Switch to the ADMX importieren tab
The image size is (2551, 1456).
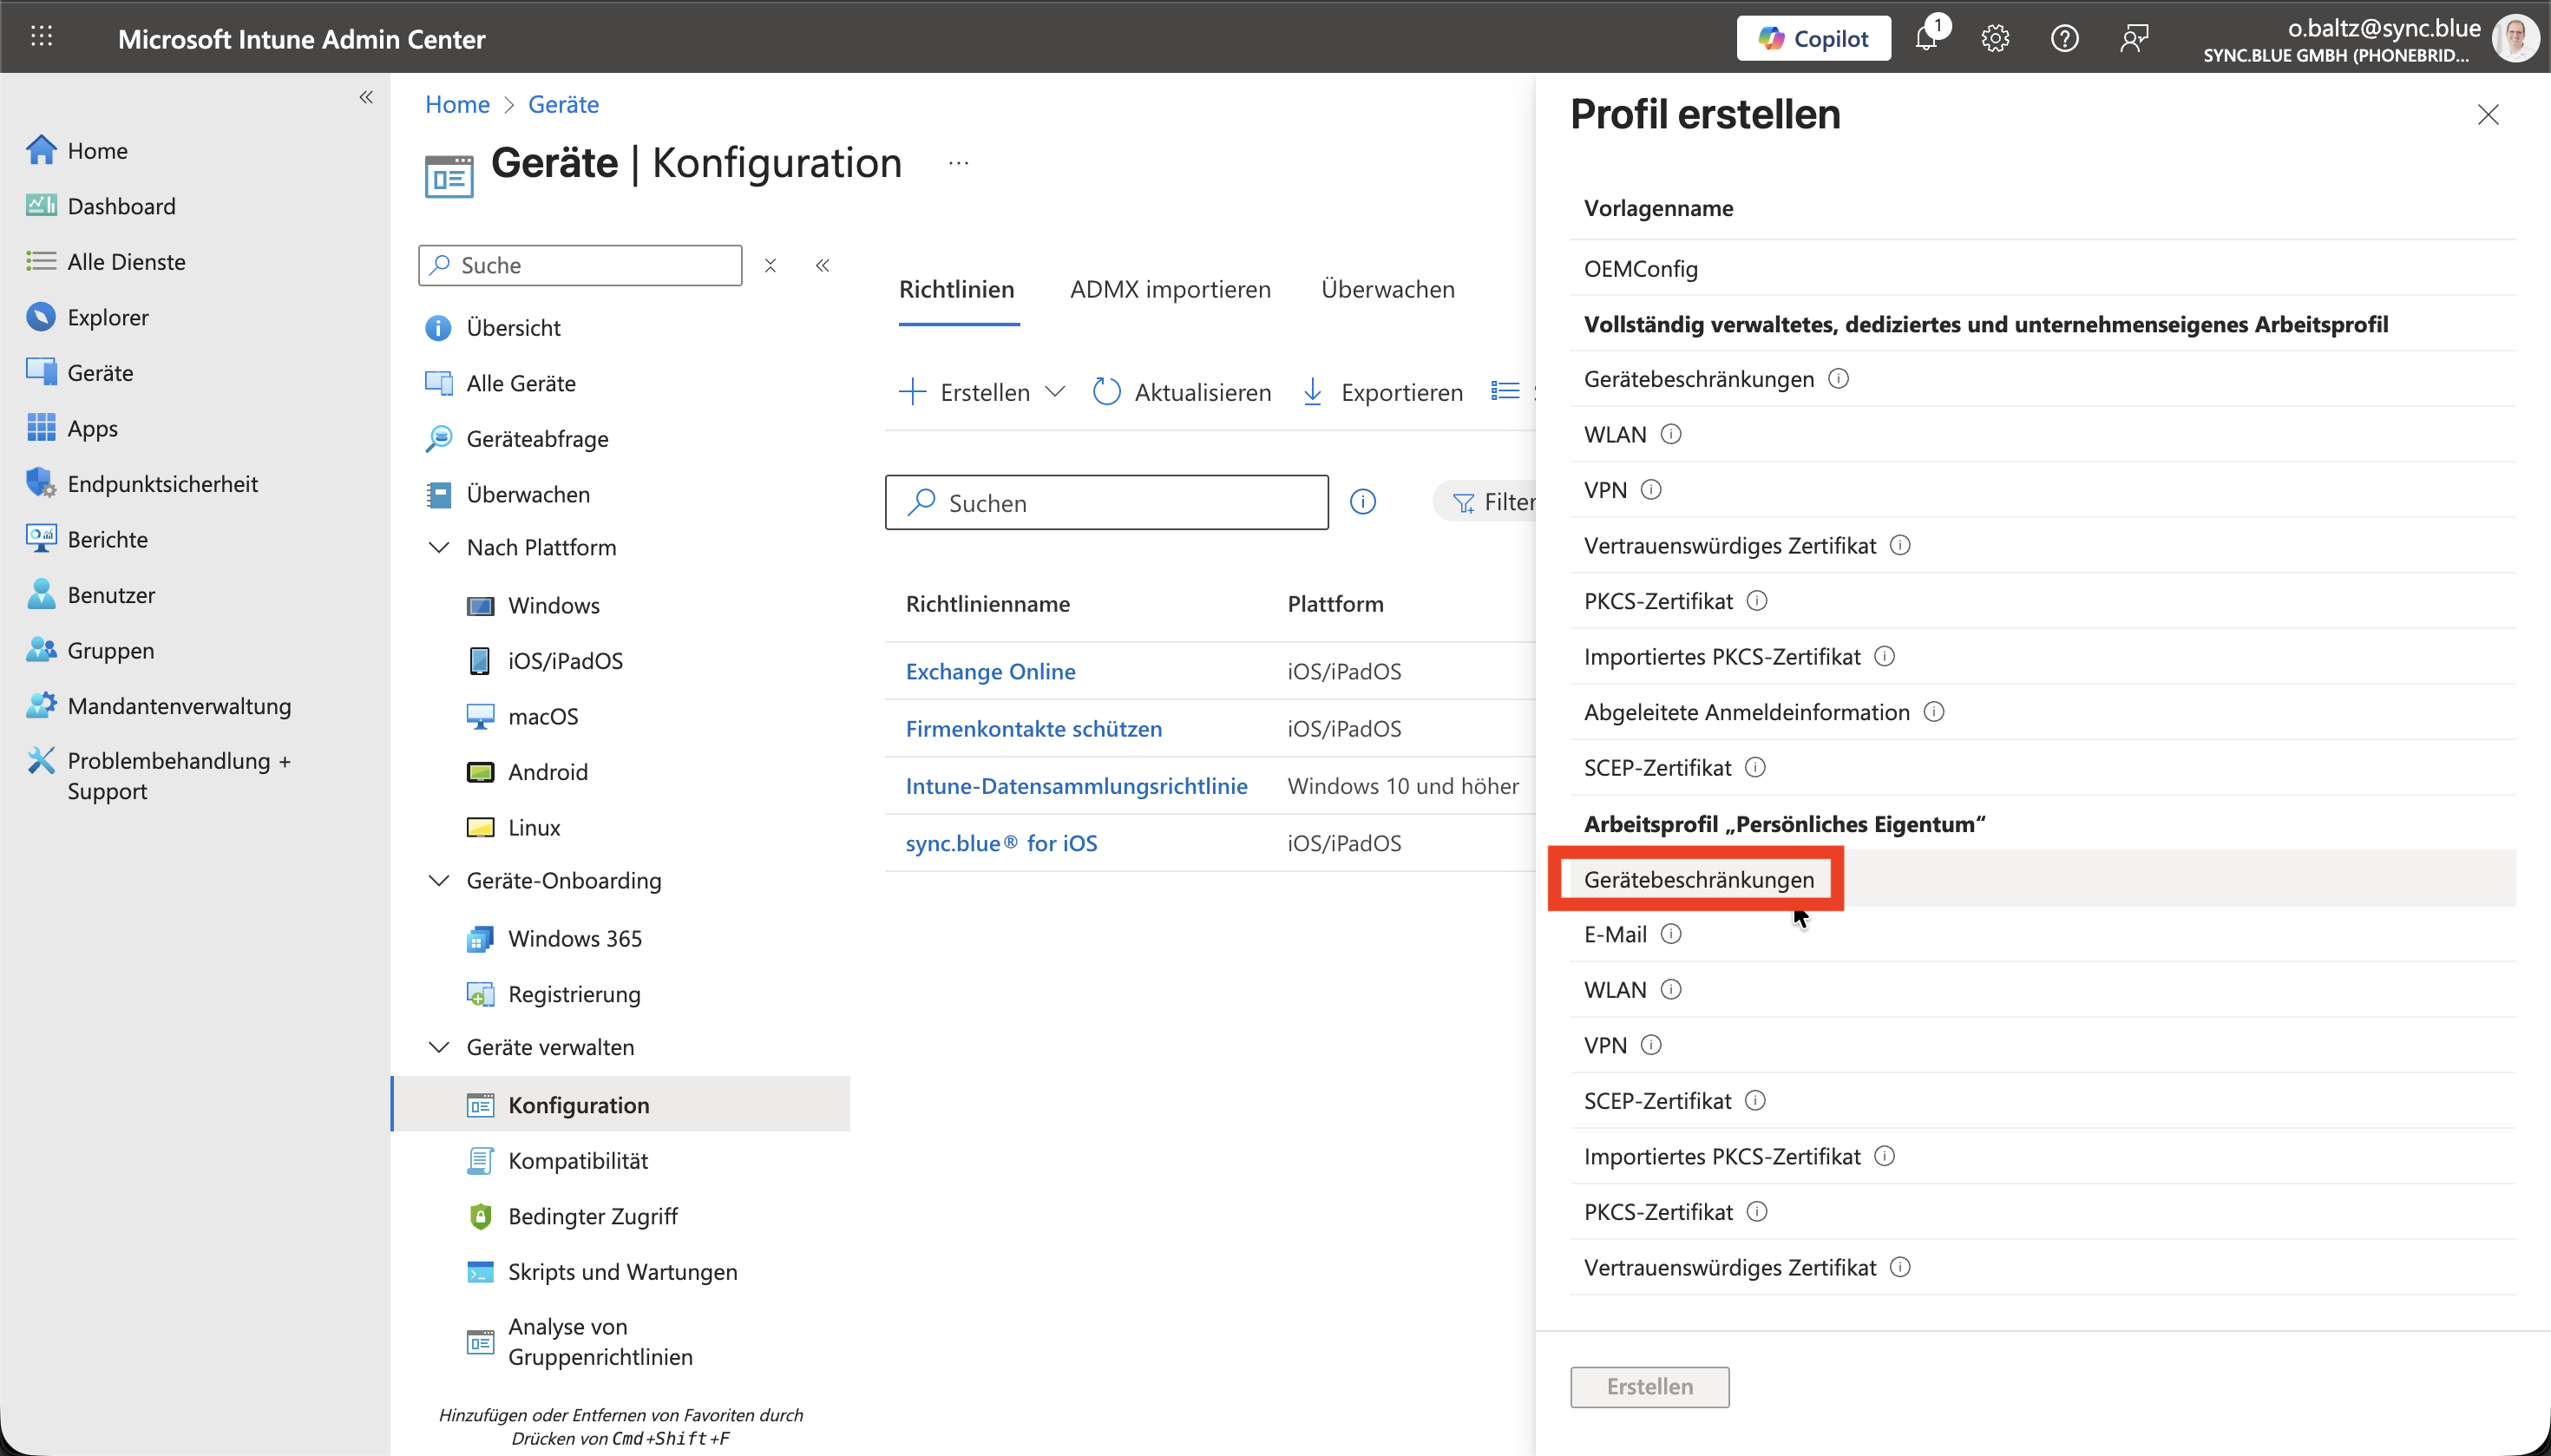tap(1170, 289)
